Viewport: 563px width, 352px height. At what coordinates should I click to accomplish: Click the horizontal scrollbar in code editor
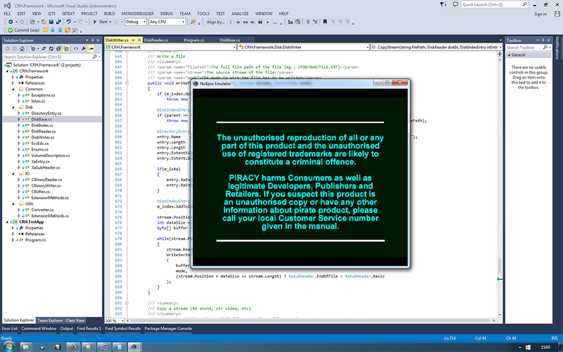coord(310,321)
